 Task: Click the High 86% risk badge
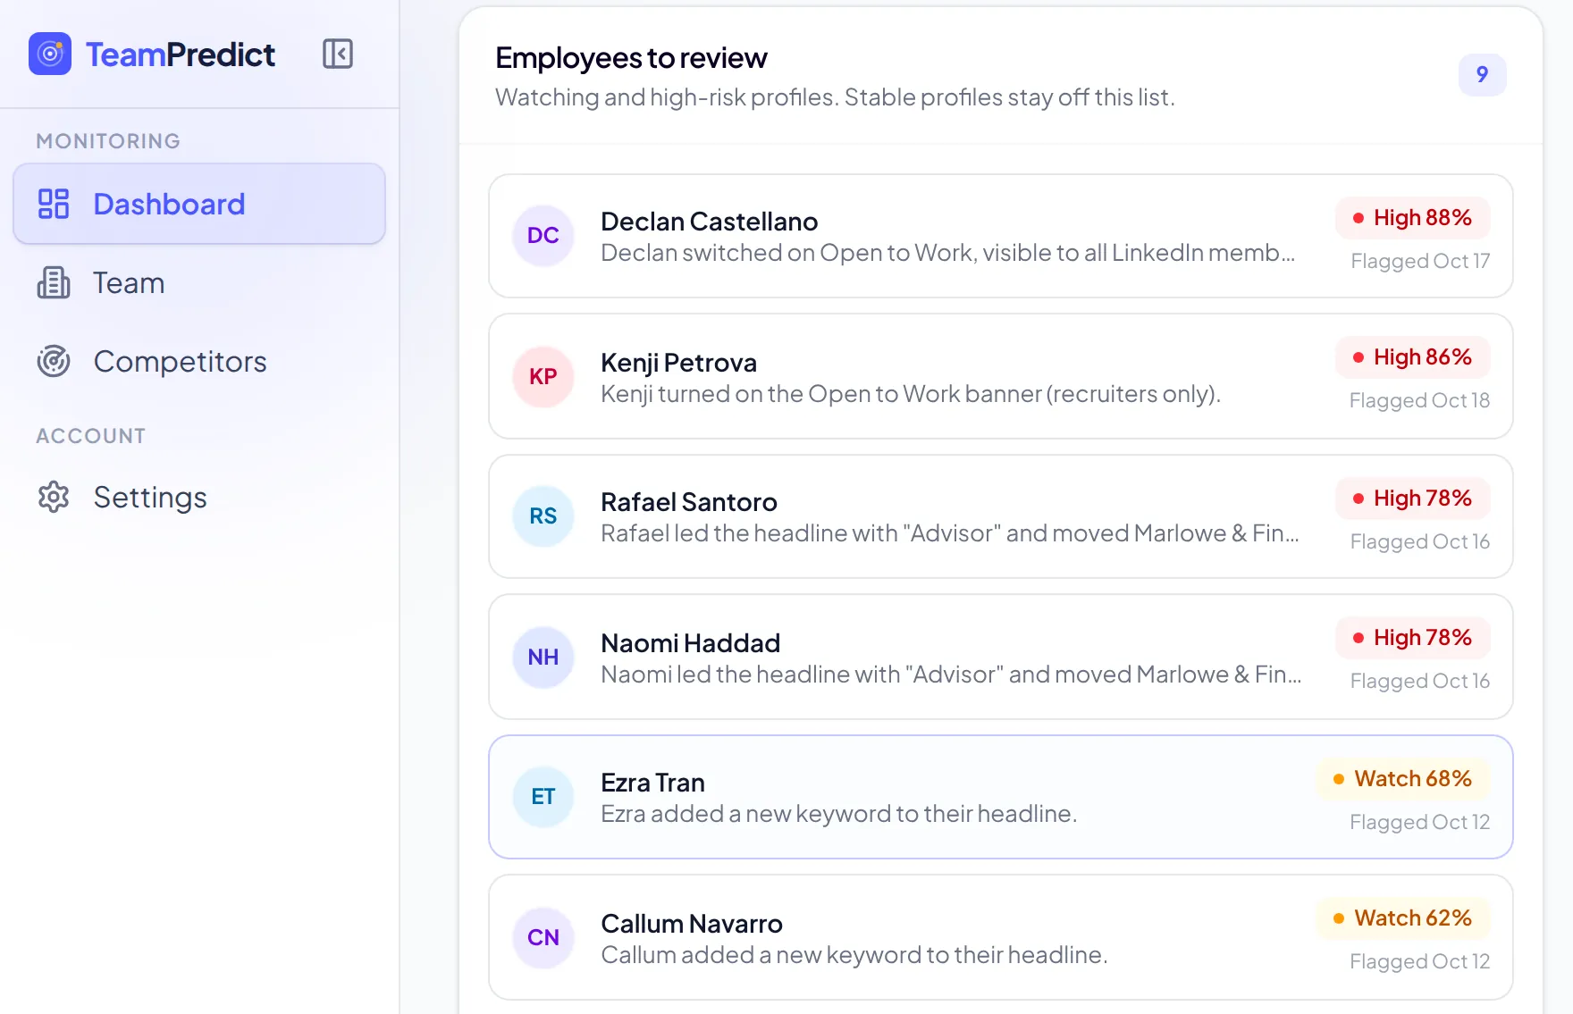[1413, 357]
